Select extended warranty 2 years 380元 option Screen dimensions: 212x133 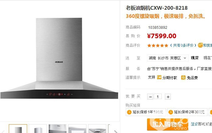coord(187,112)
